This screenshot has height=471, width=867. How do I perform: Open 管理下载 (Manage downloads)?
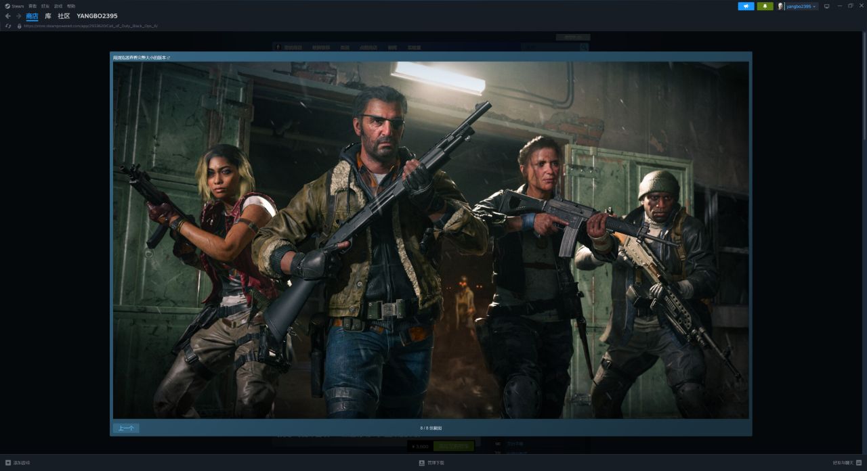[431, 463]
